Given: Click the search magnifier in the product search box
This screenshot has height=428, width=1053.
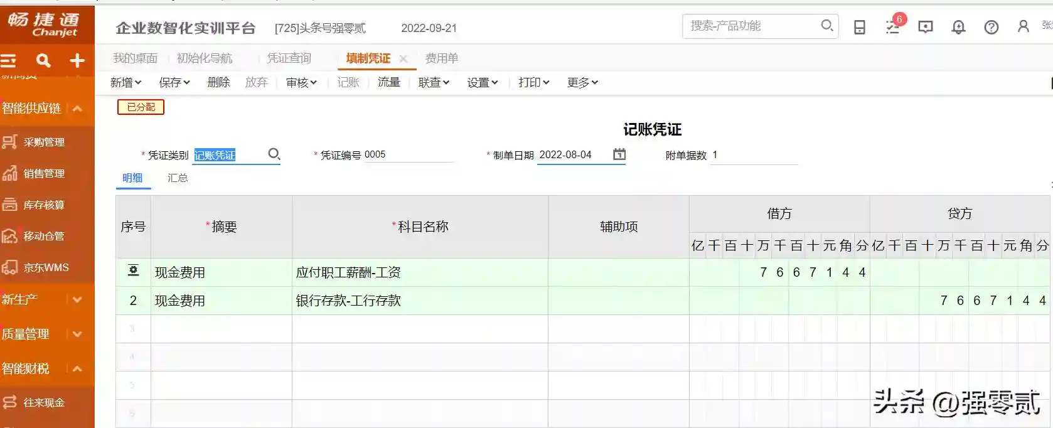Looking at the screenshot, I should pos(826,26).
